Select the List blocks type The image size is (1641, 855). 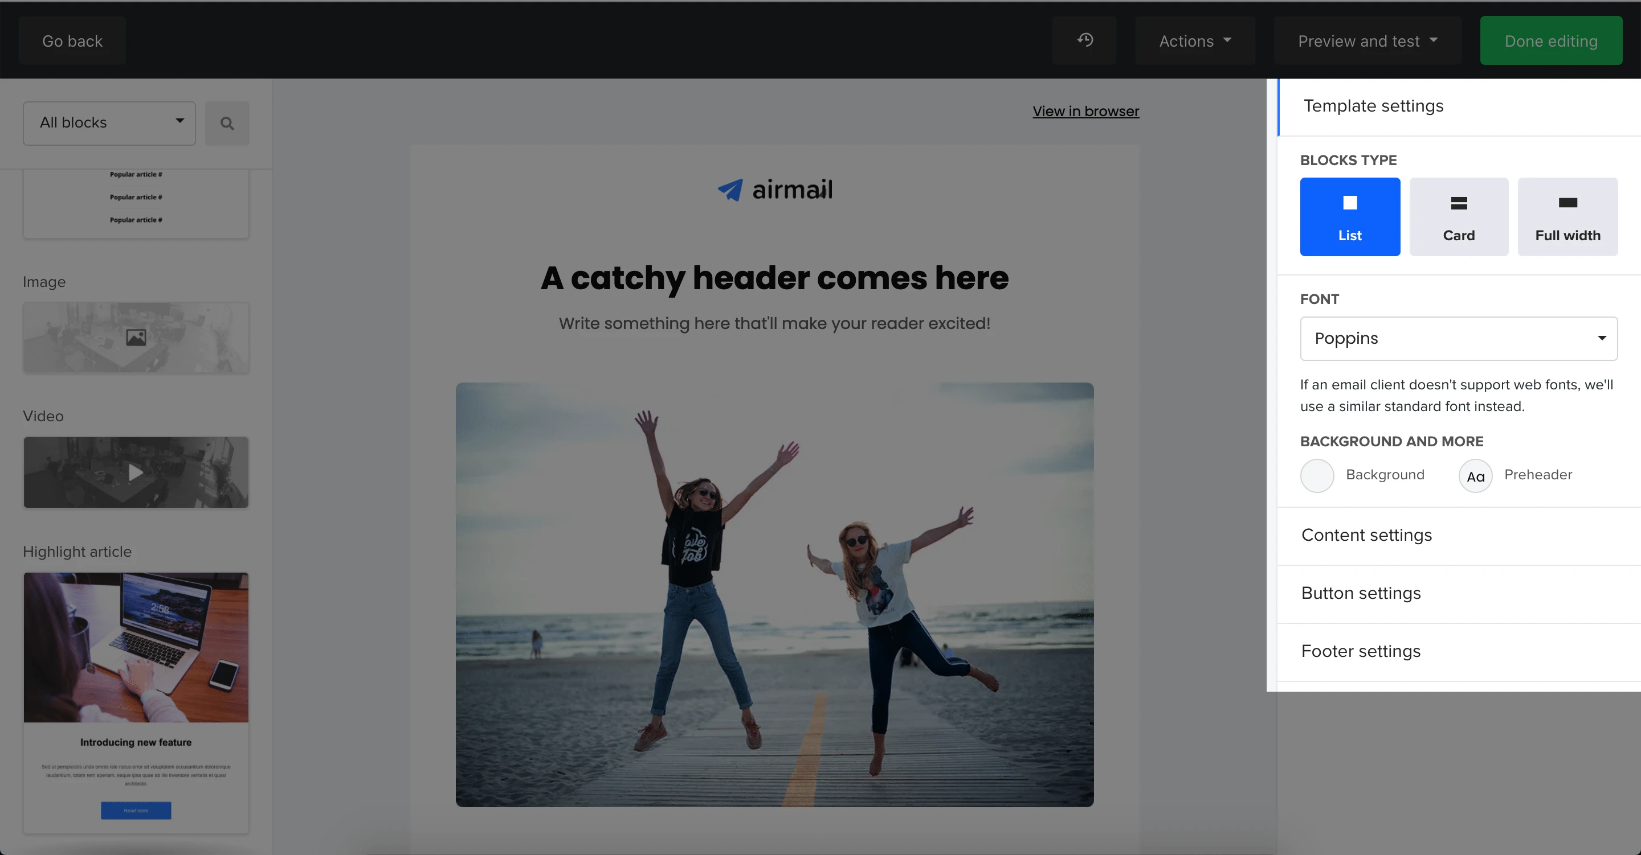[1349, 217]
